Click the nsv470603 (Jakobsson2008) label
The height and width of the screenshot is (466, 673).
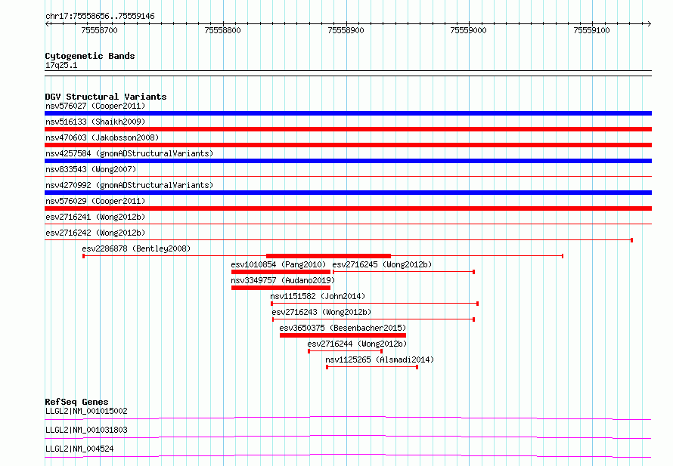[102, 137]
